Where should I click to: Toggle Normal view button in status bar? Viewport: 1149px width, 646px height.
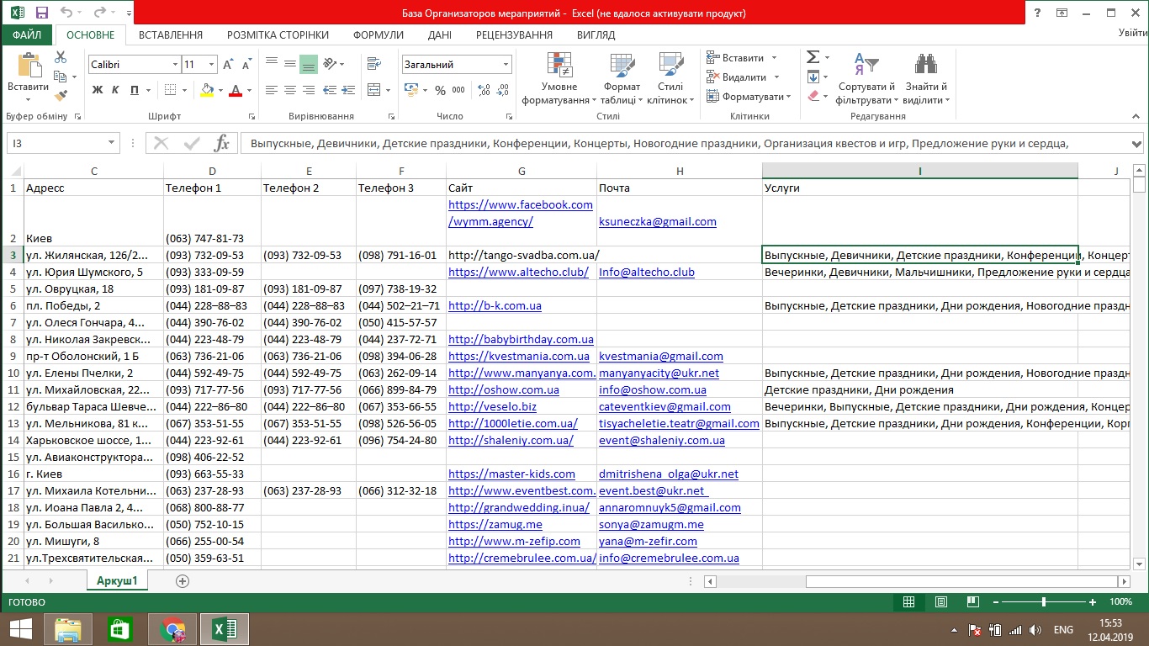[x=908, y=602]
